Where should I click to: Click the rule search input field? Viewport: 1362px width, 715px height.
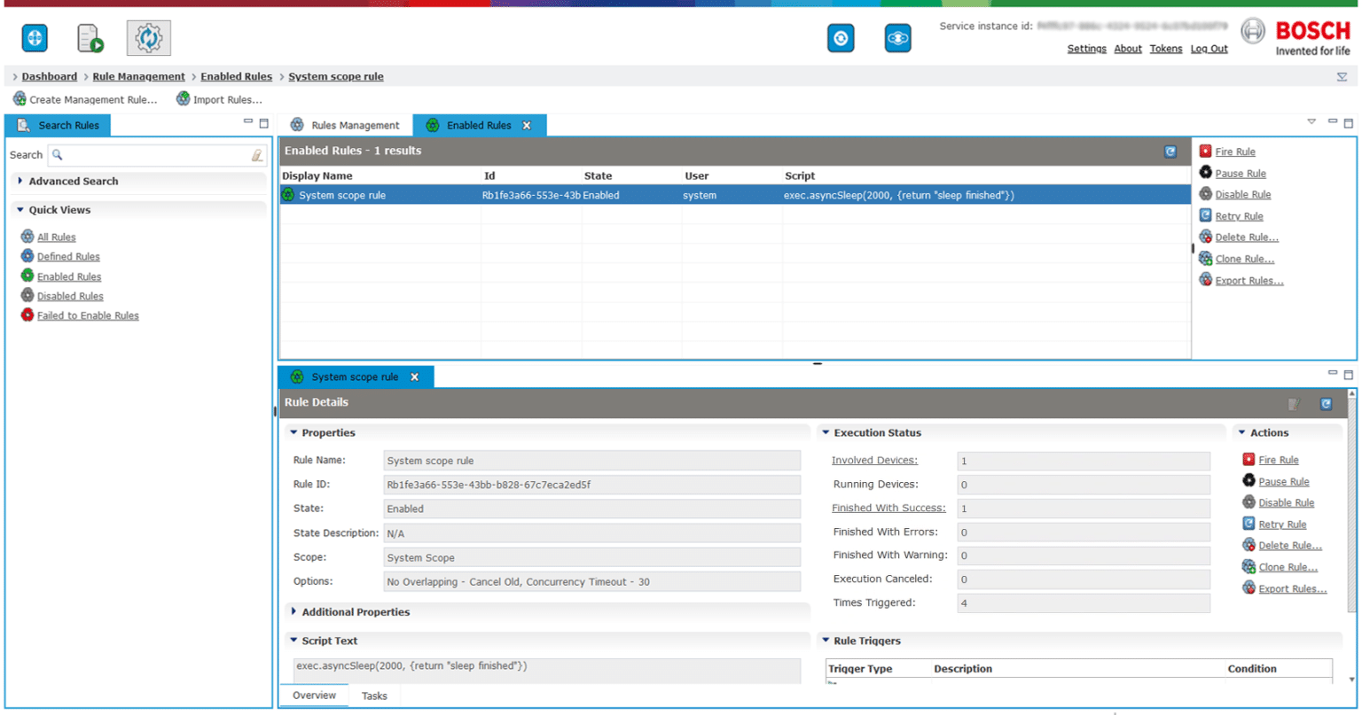click(155, 154)
